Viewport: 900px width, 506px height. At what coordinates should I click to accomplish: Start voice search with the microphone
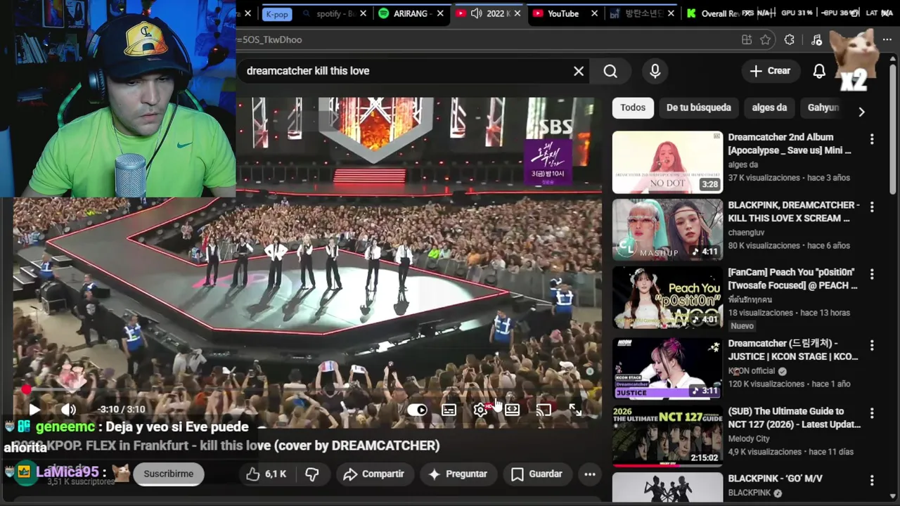655,71
